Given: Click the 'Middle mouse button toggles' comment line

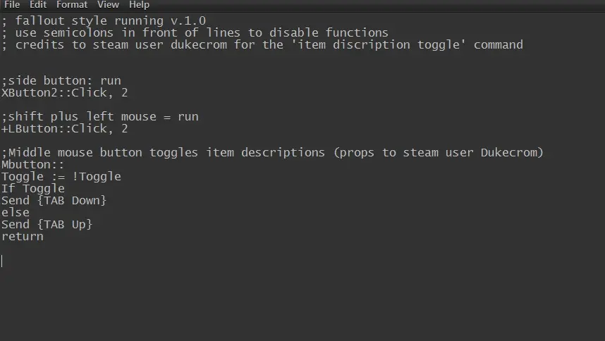Looking at the screenshot, I should (x=272, y=152).
